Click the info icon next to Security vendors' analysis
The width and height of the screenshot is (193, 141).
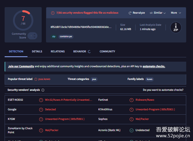43,90
